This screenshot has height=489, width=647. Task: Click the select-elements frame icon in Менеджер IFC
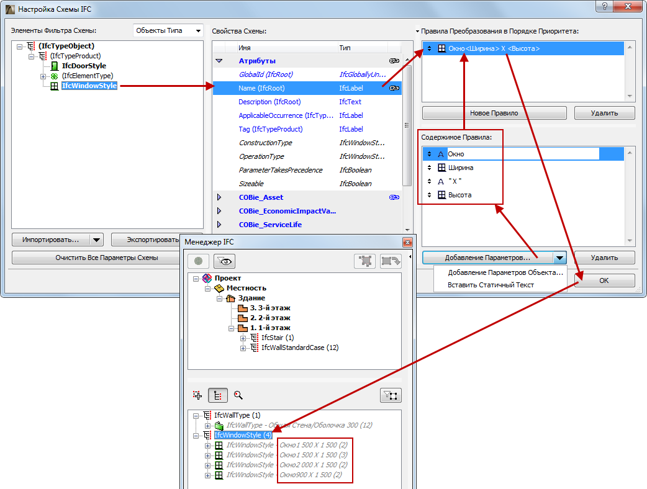[x=364, y=261]
